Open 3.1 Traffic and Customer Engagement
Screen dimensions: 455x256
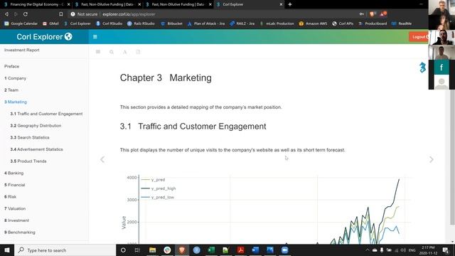click(x=46, y=114)
